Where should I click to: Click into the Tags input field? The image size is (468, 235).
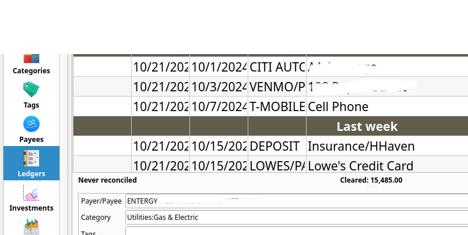coord(297,231)
